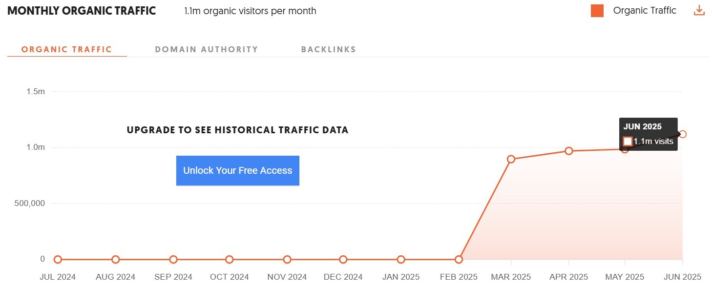
Task: Click the Organic Traffic legend label
Action: [x=645, y=10]
